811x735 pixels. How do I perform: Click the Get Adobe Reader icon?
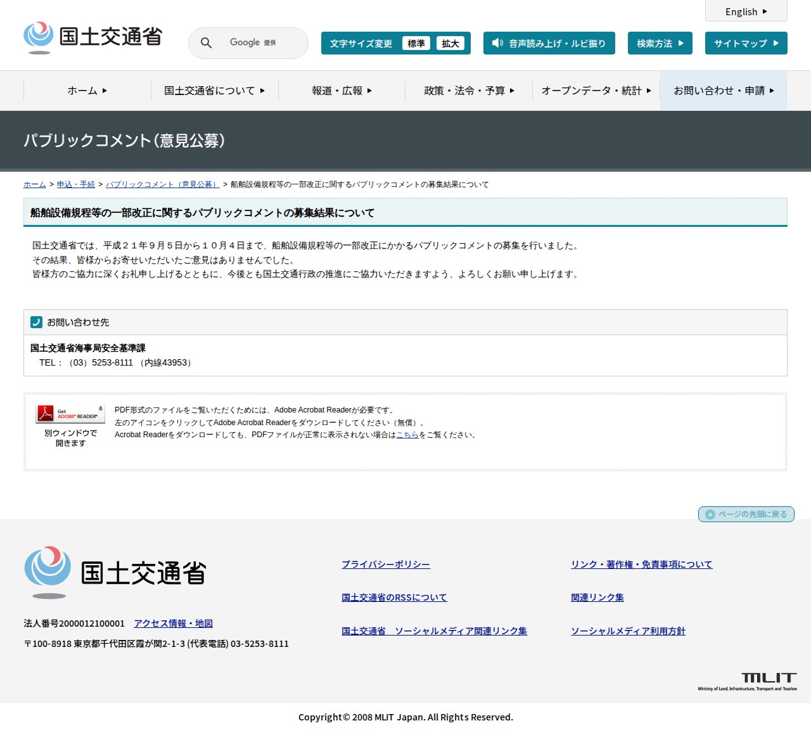click(70, 414)
